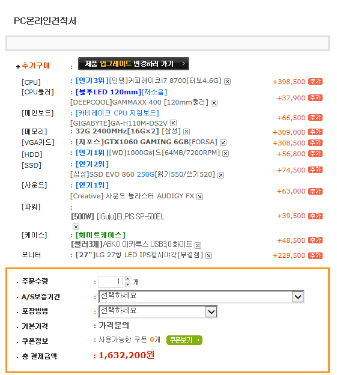The image size is (337, 375).
Task: Open the A/S보증기간 dropdown
Action: [x=201, y=297]
